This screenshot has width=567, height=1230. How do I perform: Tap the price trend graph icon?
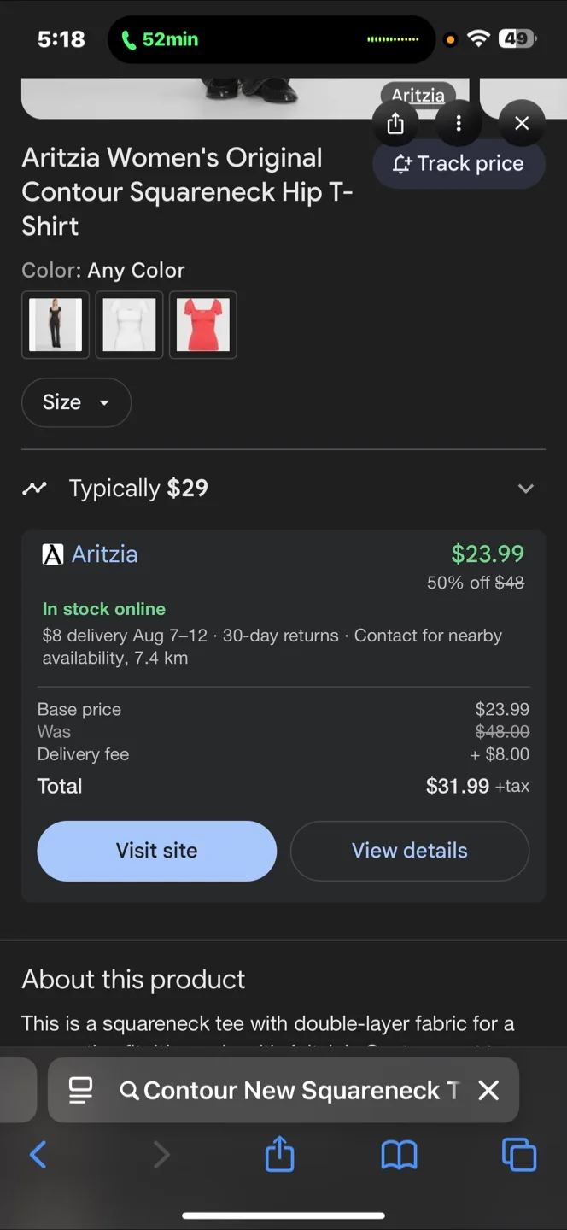click(35, 489)
